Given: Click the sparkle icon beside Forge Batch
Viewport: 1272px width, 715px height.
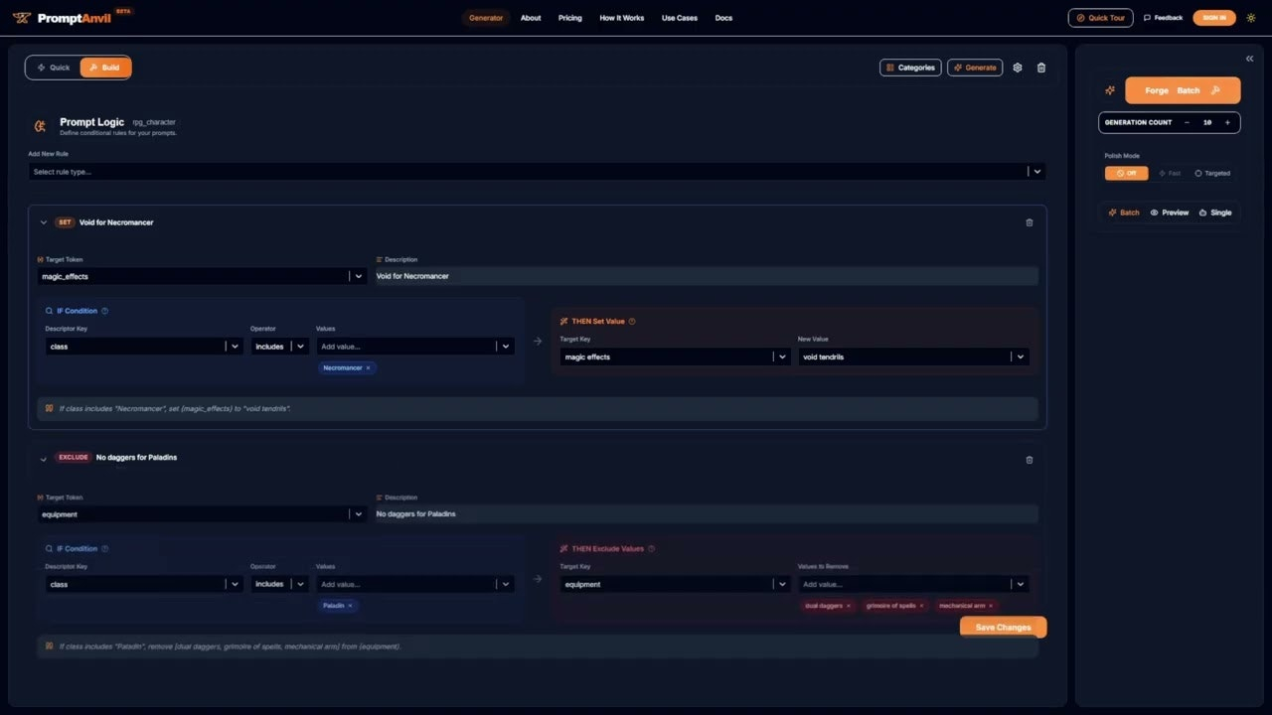Looking at the screenshot, I should click(1110, 90).
